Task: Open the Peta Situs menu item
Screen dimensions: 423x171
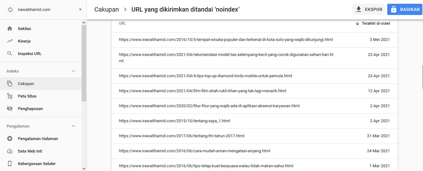Action: (41, 96)
